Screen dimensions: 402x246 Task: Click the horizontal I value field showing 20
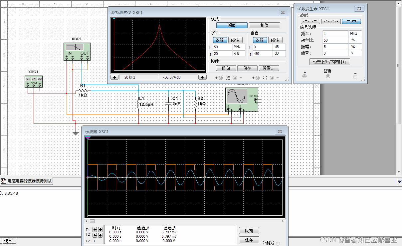pos(222,54)
